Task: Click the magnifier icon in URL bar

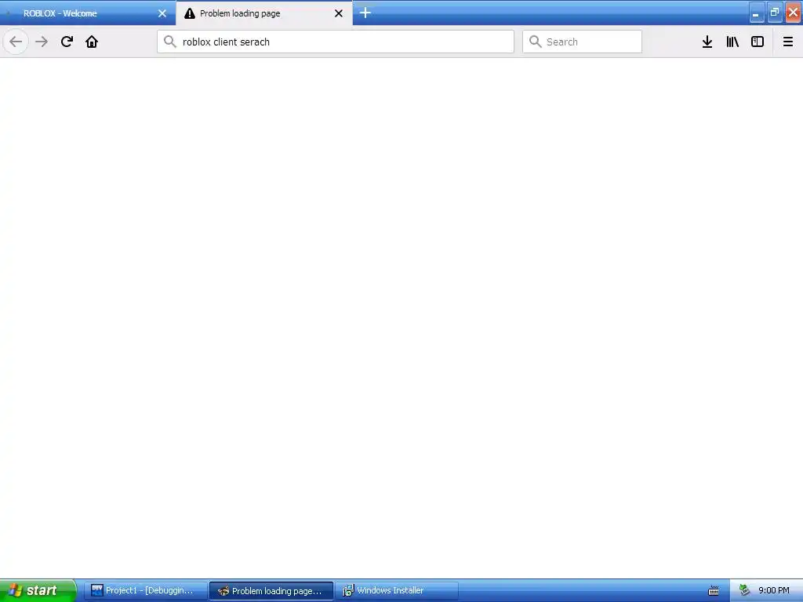Action: (x=170, y=42)
